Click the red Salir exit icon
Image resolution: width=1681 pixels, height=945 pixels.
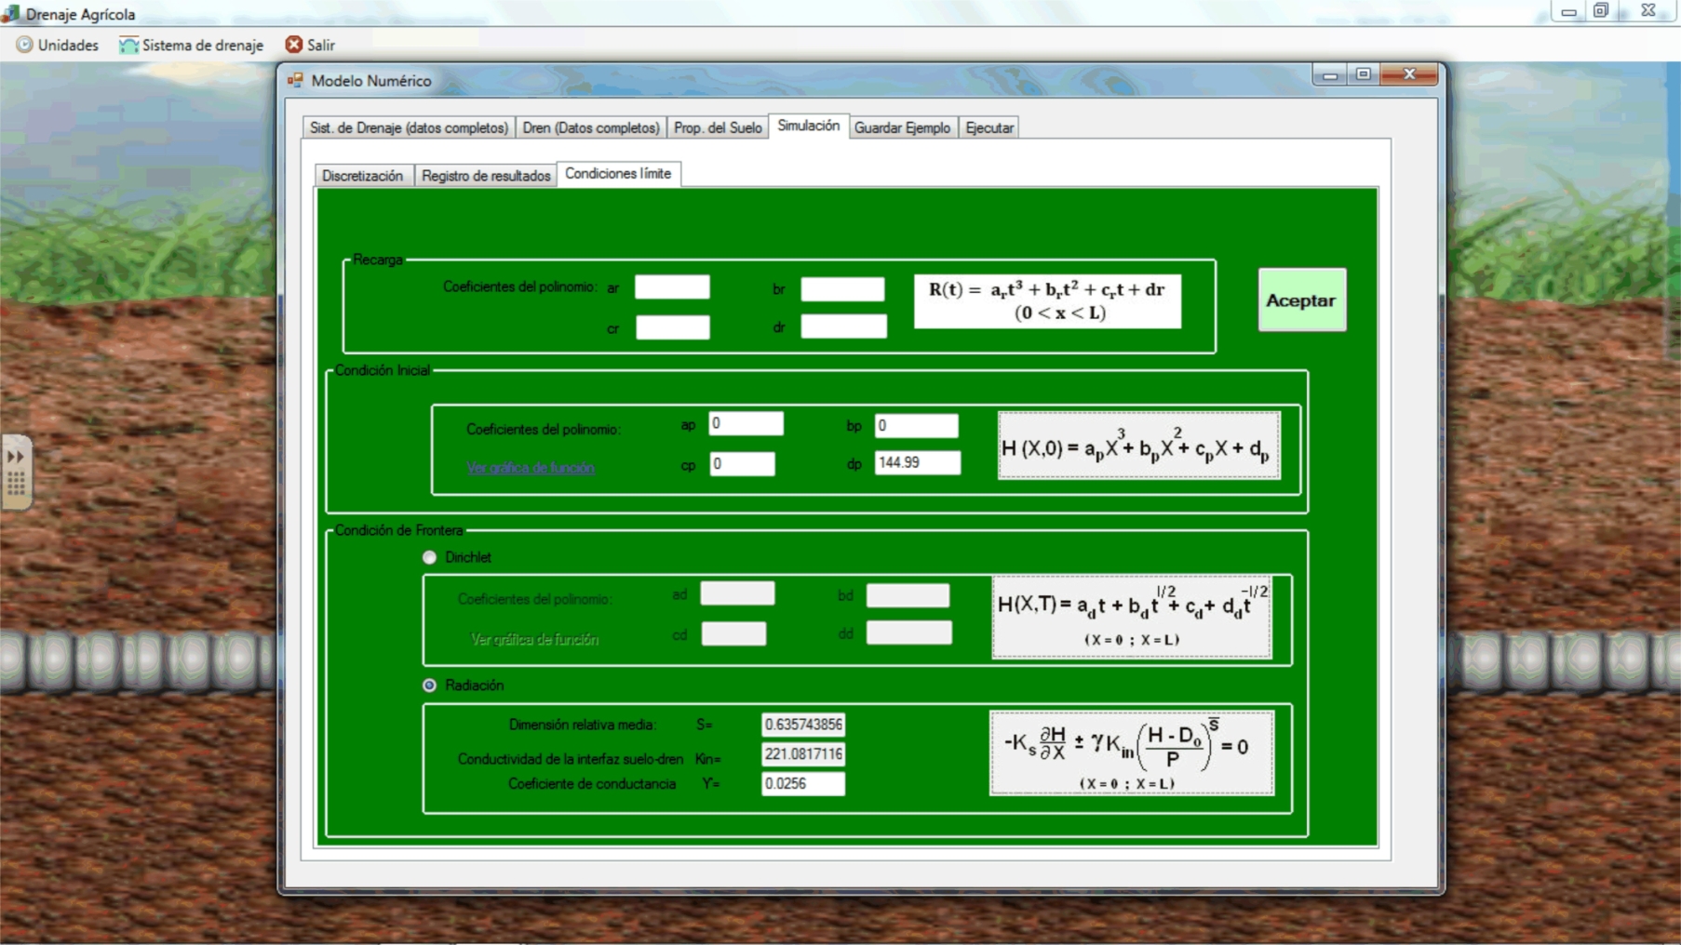pos(294,45)
